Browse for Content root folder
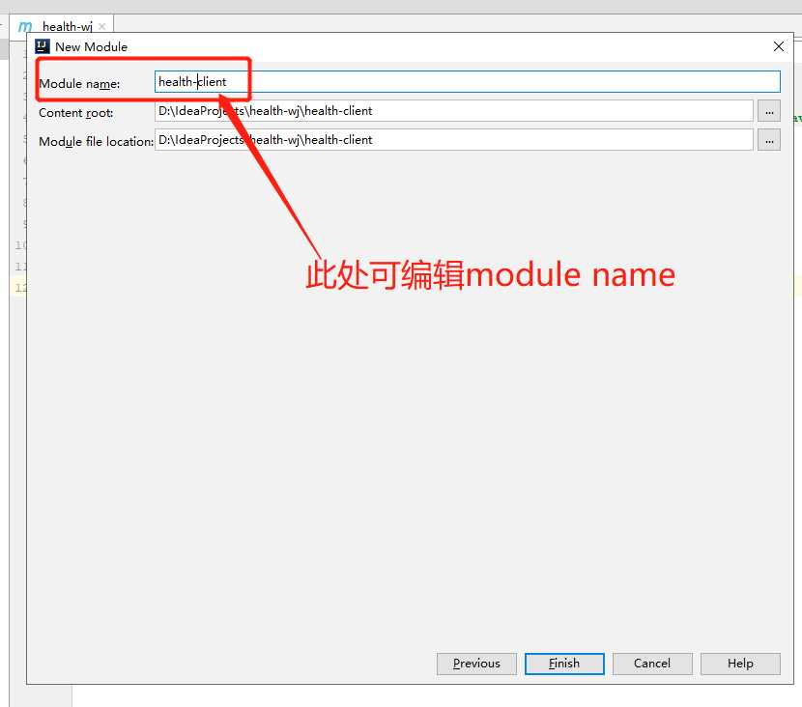Screen dimensions: 802x707 (769, 111)
